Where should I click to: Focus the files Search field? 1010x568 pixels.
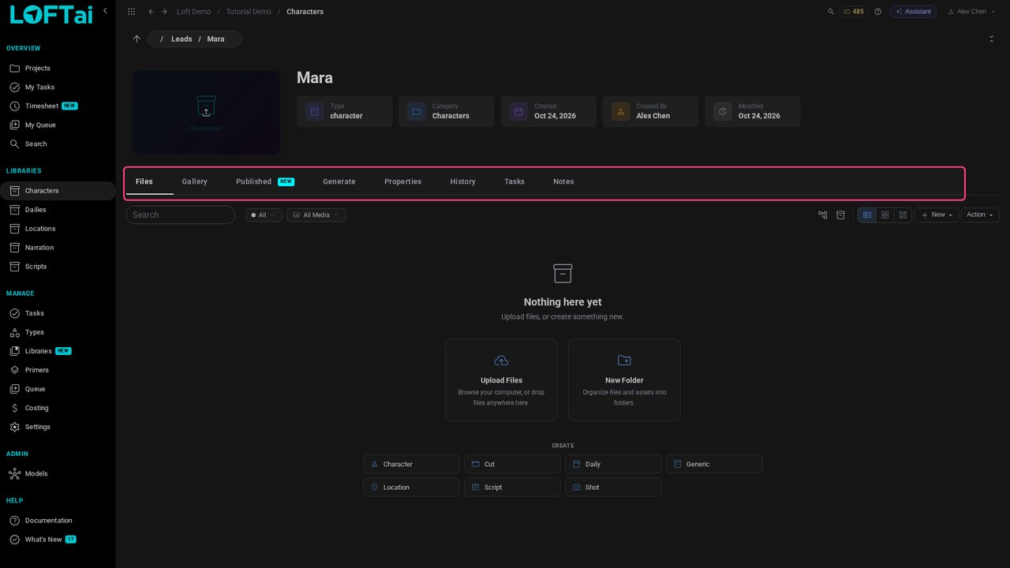point(181,215)
